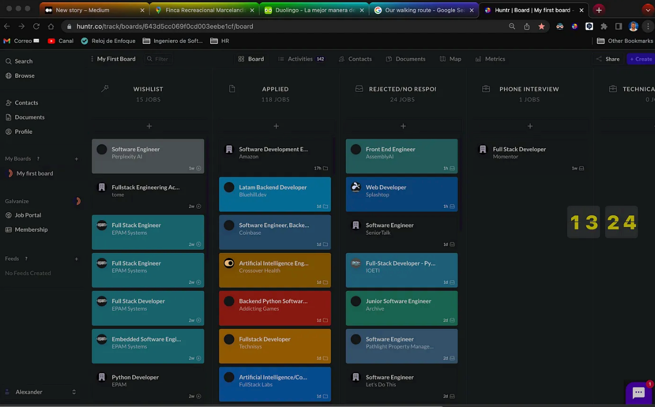Open Full-Stack Developer IOETI card

pyautogui.click(x=402, y=270)
